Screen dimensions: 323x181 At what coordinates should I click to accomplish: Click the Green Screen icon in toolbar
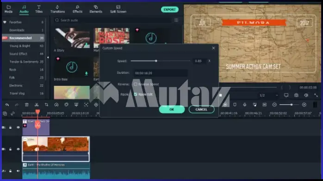coord(76,105)
